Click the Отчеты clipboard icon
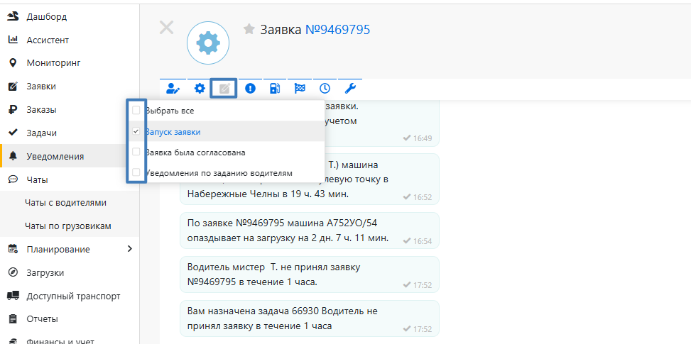 click(x=13, y=318)
